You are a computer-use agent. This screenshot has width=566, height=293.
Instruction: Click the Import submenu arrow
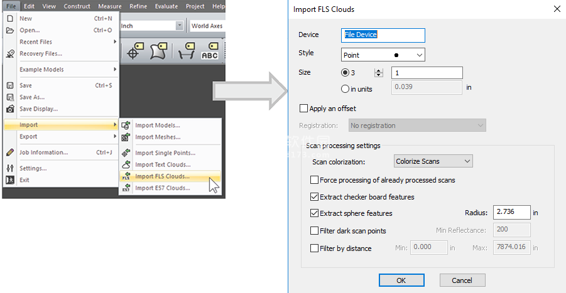pos(115,125)
